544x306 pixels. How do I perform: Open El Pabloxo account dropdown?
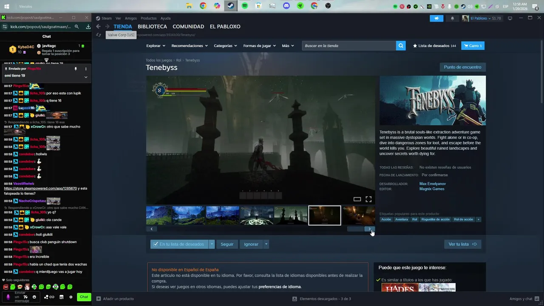(x=482, y=18)
